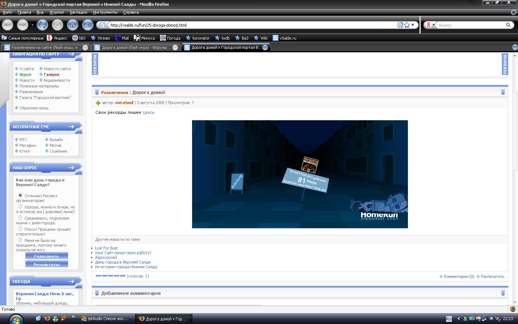Open Firefox from the quick launch bar
Screen dimensions: 518x324
(47, 318)
